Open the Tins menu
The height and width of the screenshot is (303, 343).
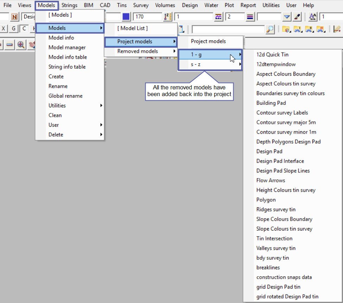(122, 5)
